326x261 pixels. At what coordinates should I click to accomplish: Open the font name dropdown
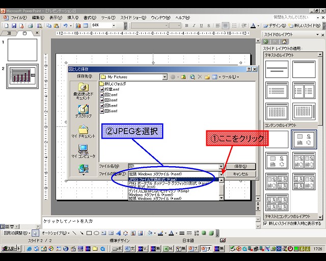(x=167, y=25)
